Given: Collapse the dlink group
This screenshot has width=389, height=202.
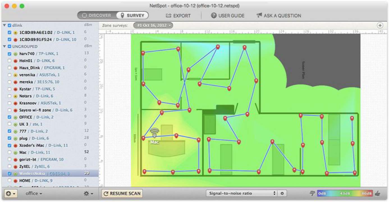Looking at the screenshot, I should 4,25.
